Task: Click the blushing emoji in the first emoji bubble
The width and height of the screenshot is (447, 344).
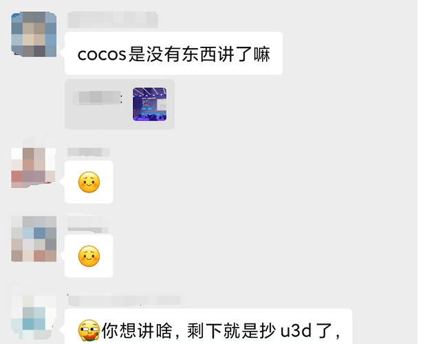Action: tap(89, 182)
